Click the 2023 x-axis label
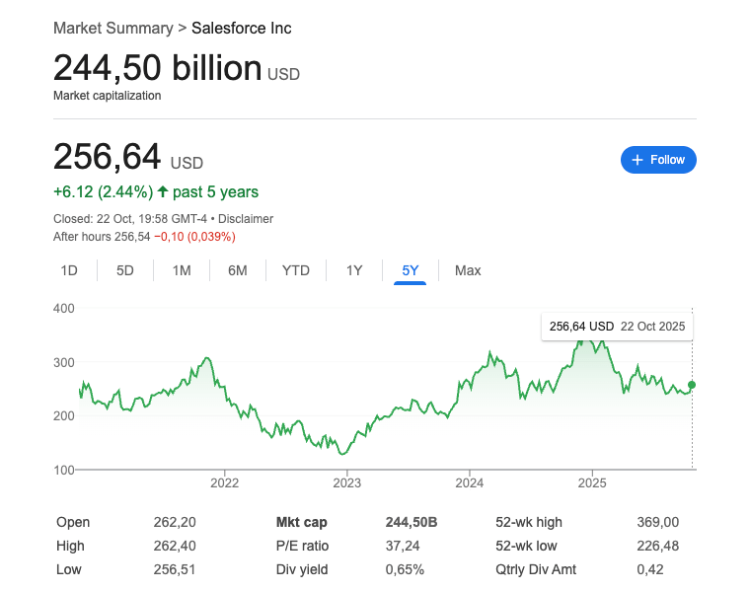750x591 pixels. click(346, 482)
